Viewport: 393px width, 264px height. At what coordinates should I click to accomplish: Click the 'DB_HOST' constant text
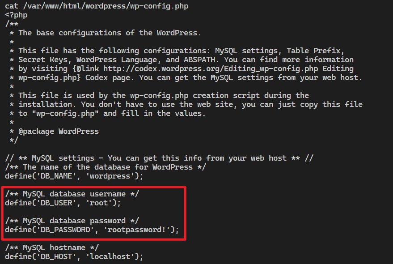click(56, 257)
